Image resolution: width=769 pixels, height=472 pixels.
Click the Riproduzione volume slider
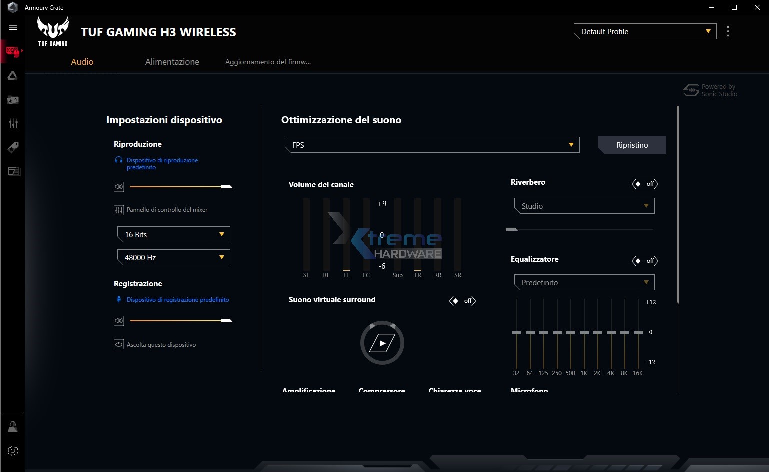[x=180, y=187]
